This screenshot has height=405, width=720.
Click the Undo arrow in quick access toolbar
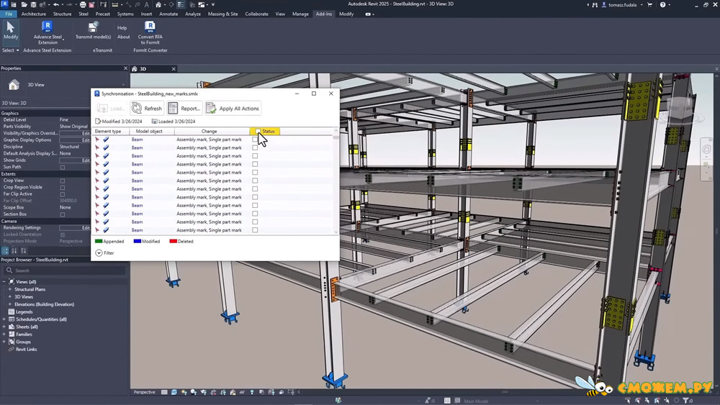(x=56, y=4)
